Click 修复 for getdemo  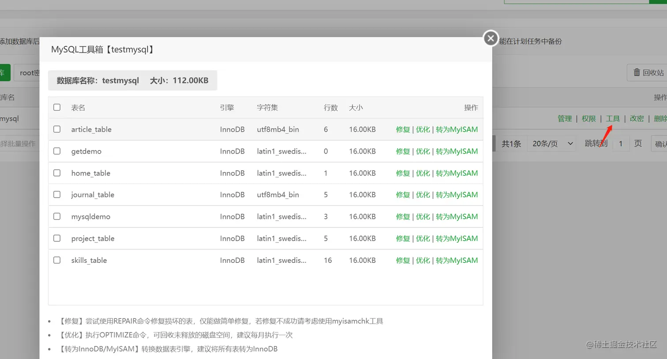tap(403, 151)
